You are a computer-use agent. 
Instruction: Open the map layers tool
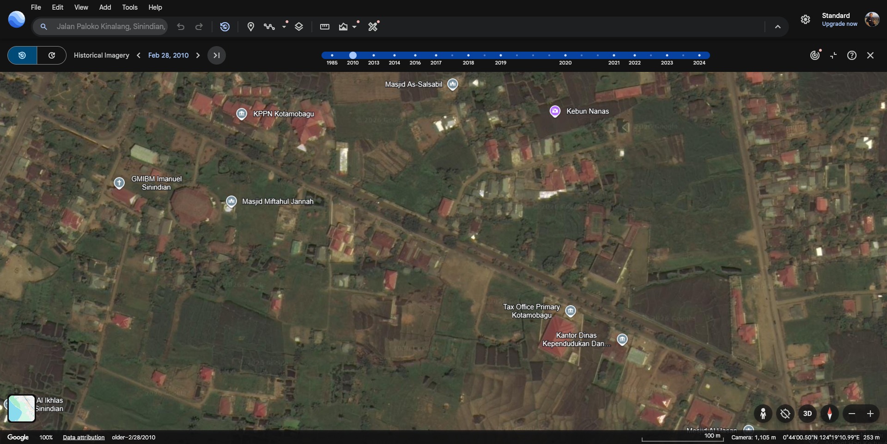pos(299,27)
